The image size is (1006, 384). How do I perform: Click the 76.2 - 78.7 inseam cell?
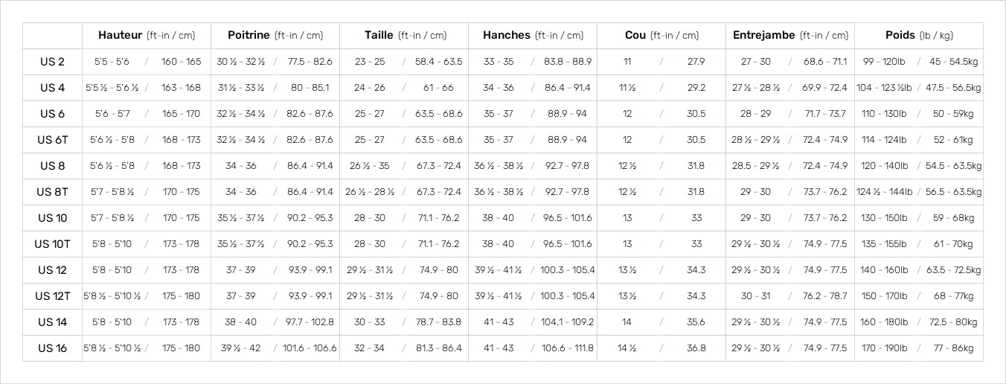pos(825,296)
